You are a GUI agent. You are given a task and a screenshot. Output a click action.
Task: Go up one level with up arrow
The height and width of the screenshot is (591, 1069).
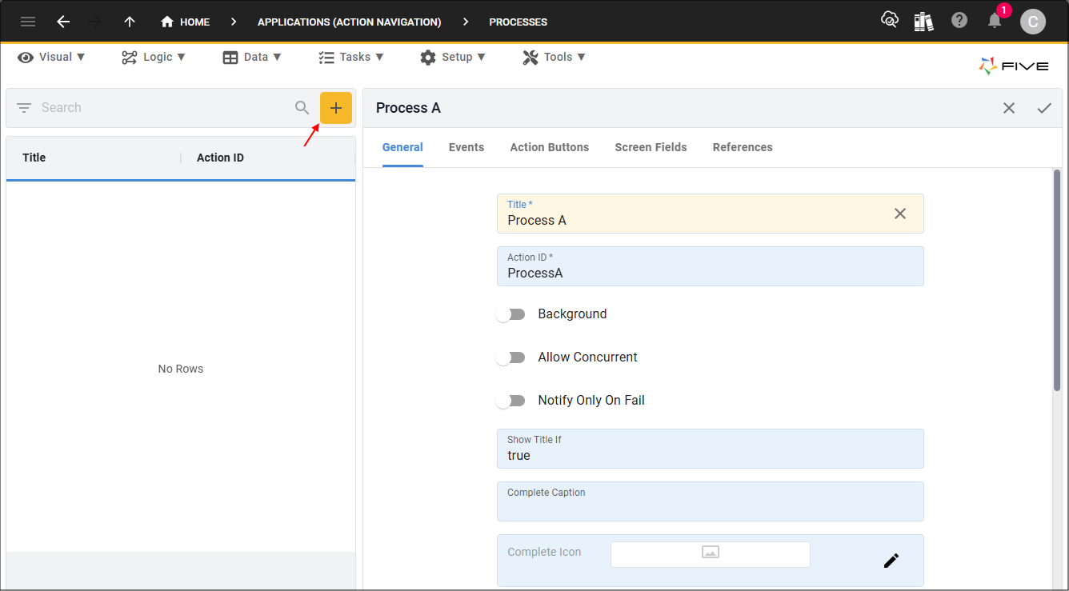130,22
